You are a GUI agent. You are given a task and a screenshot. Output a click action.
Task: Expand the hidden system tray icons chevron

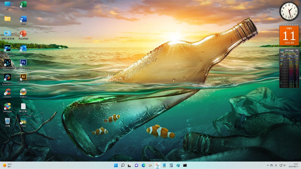[x=267, y=165]
